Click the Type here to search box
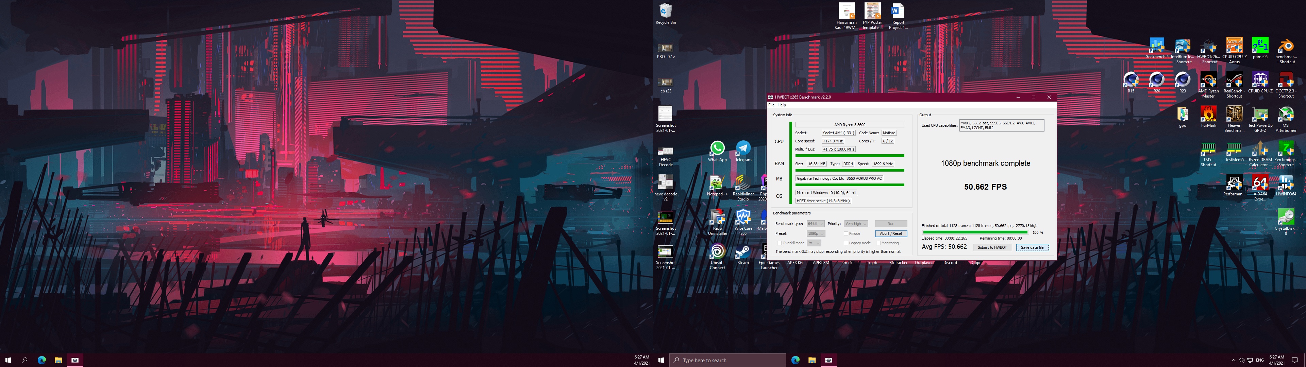The height and width of the screenshot is (367, 1306). click(x=728, y=361)
